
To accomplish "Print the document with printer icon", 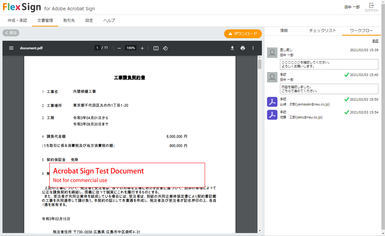I will 243,48.
